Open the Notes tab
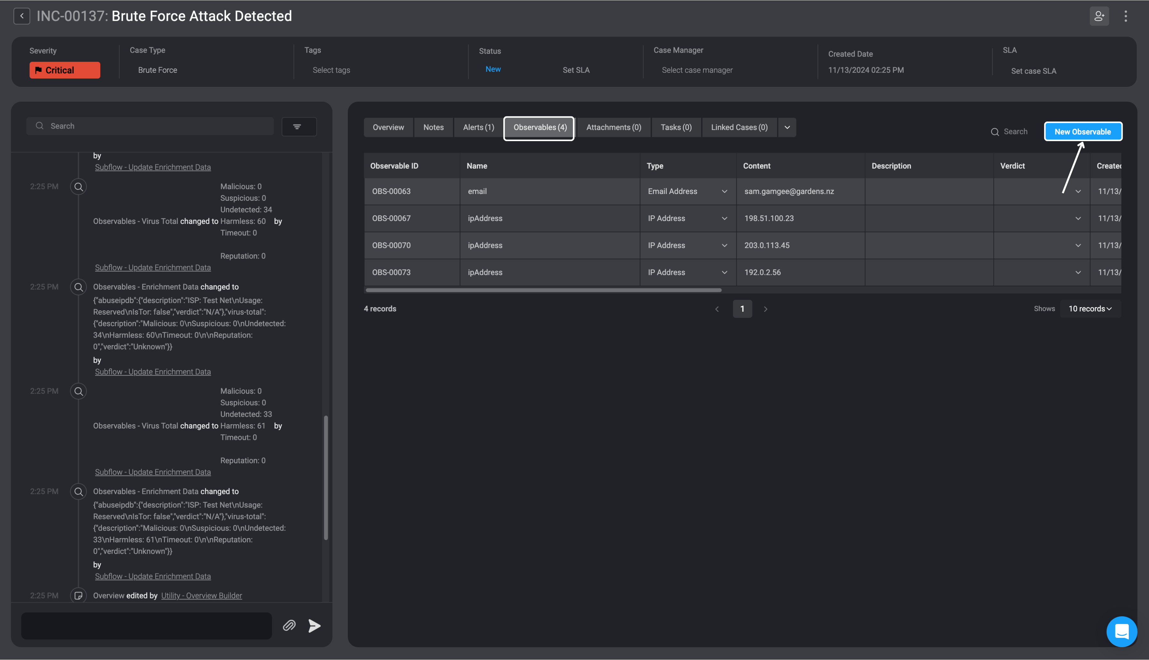Viewport: 1149px width, 660px height. point(433,127)
